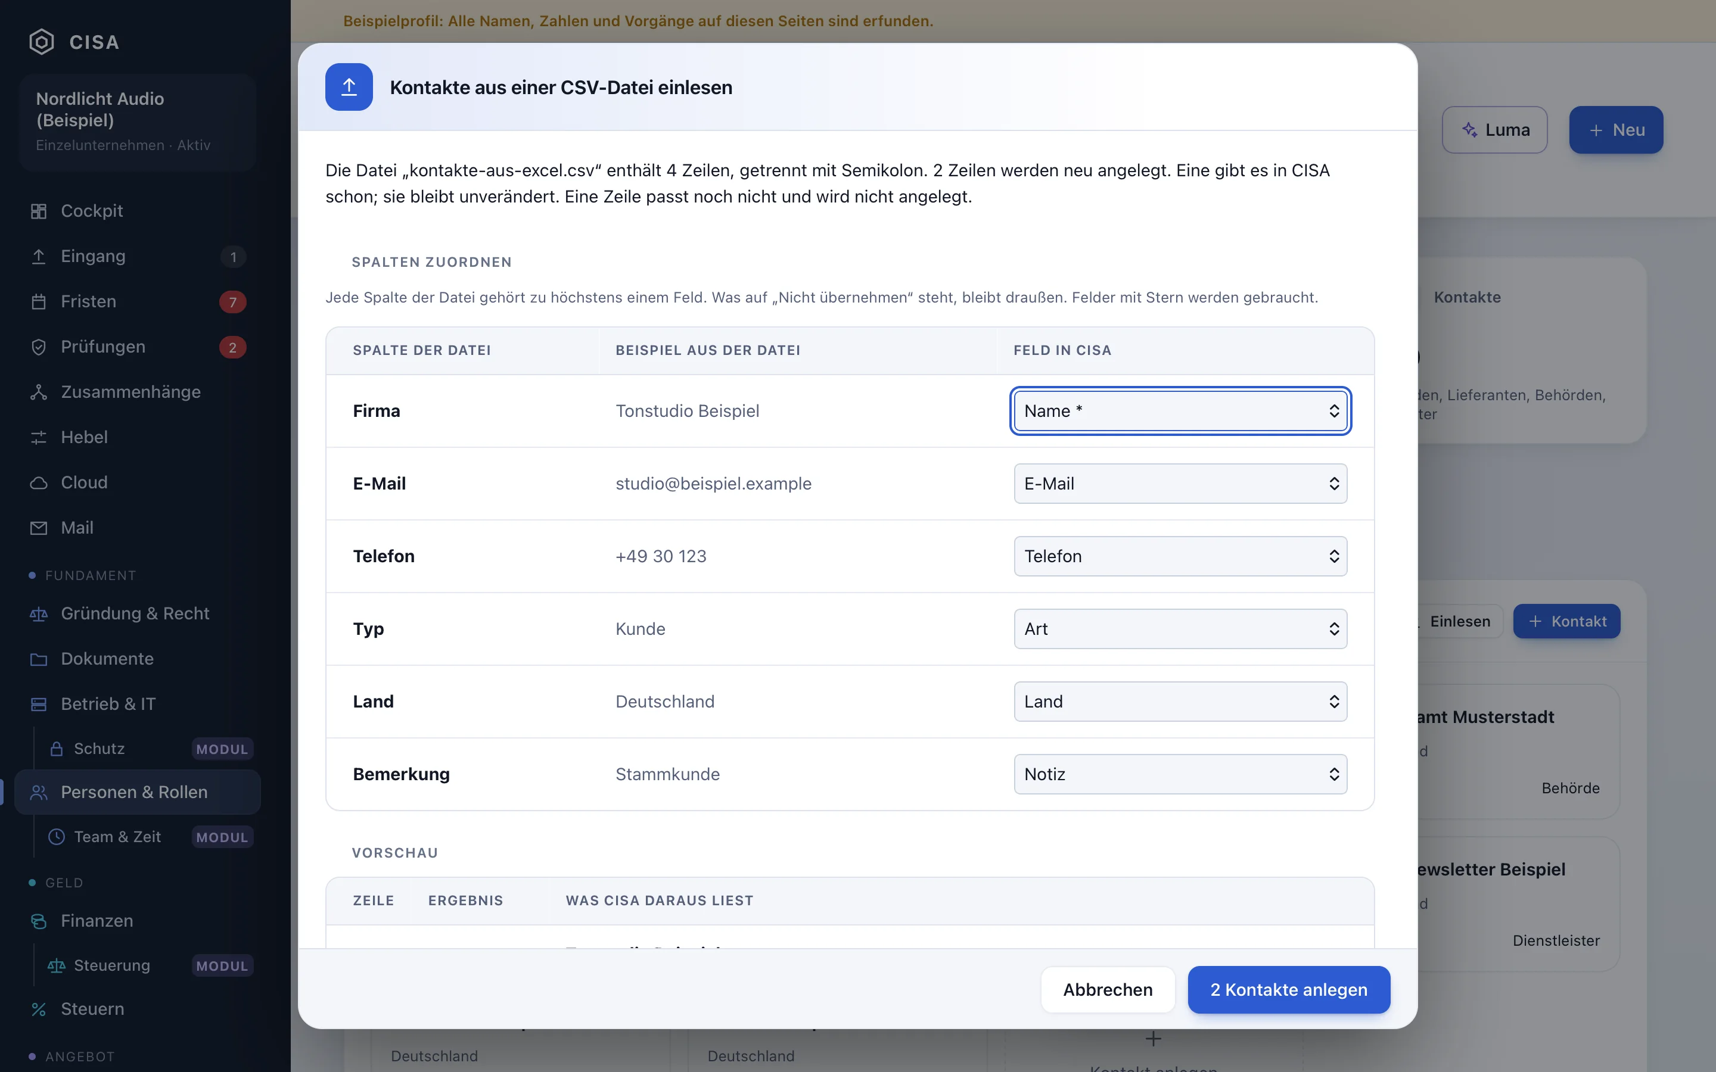Click the Abbrechen button

coord(1108,990)
